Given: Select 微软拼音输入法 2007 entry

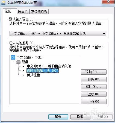Looking at the screenshot, I should (x=43, y=71).
